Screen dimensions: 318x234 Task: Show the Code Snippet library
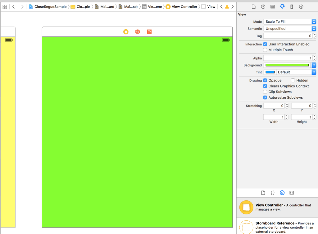(273, 193)
